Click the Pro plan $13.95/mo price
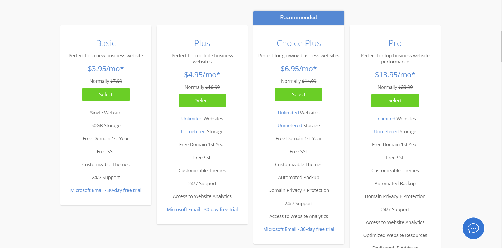502x248 pixels. tap(395, 75)
